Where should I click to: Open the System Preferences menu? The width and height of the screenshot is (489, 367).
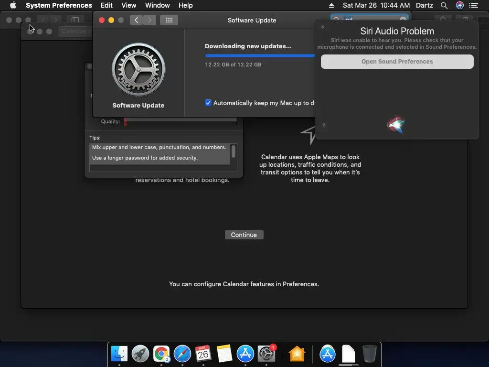tap(59, 5)
